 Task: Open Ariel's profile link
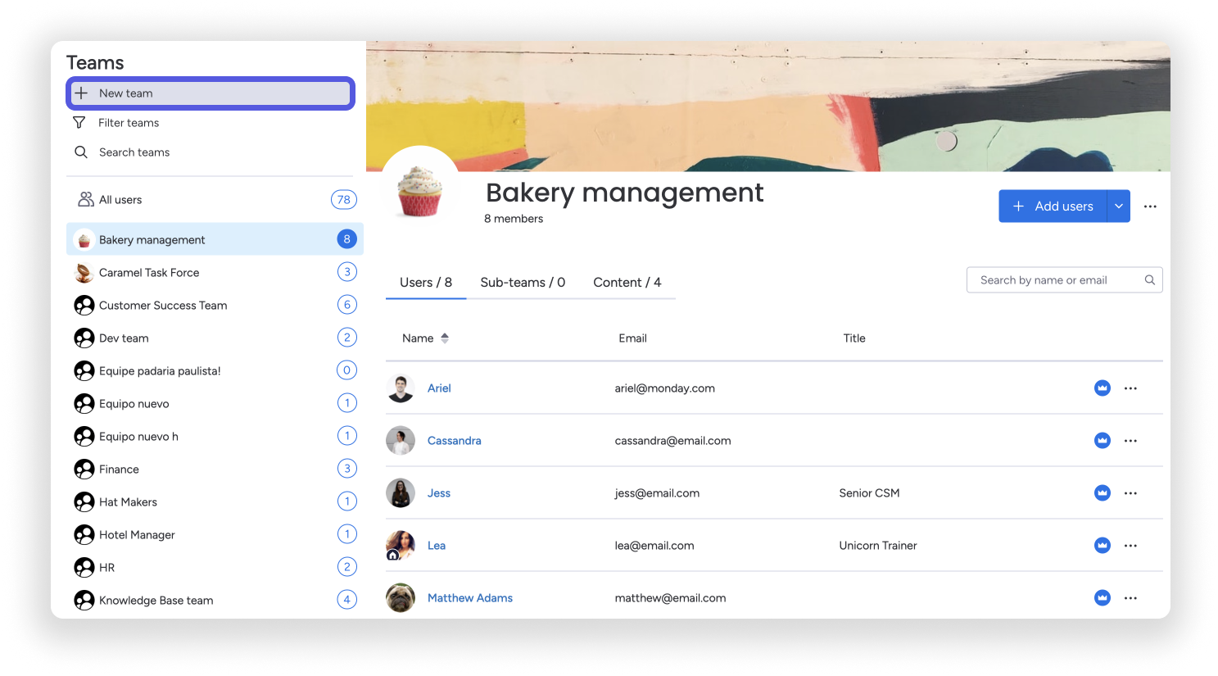tap(439, 388)
